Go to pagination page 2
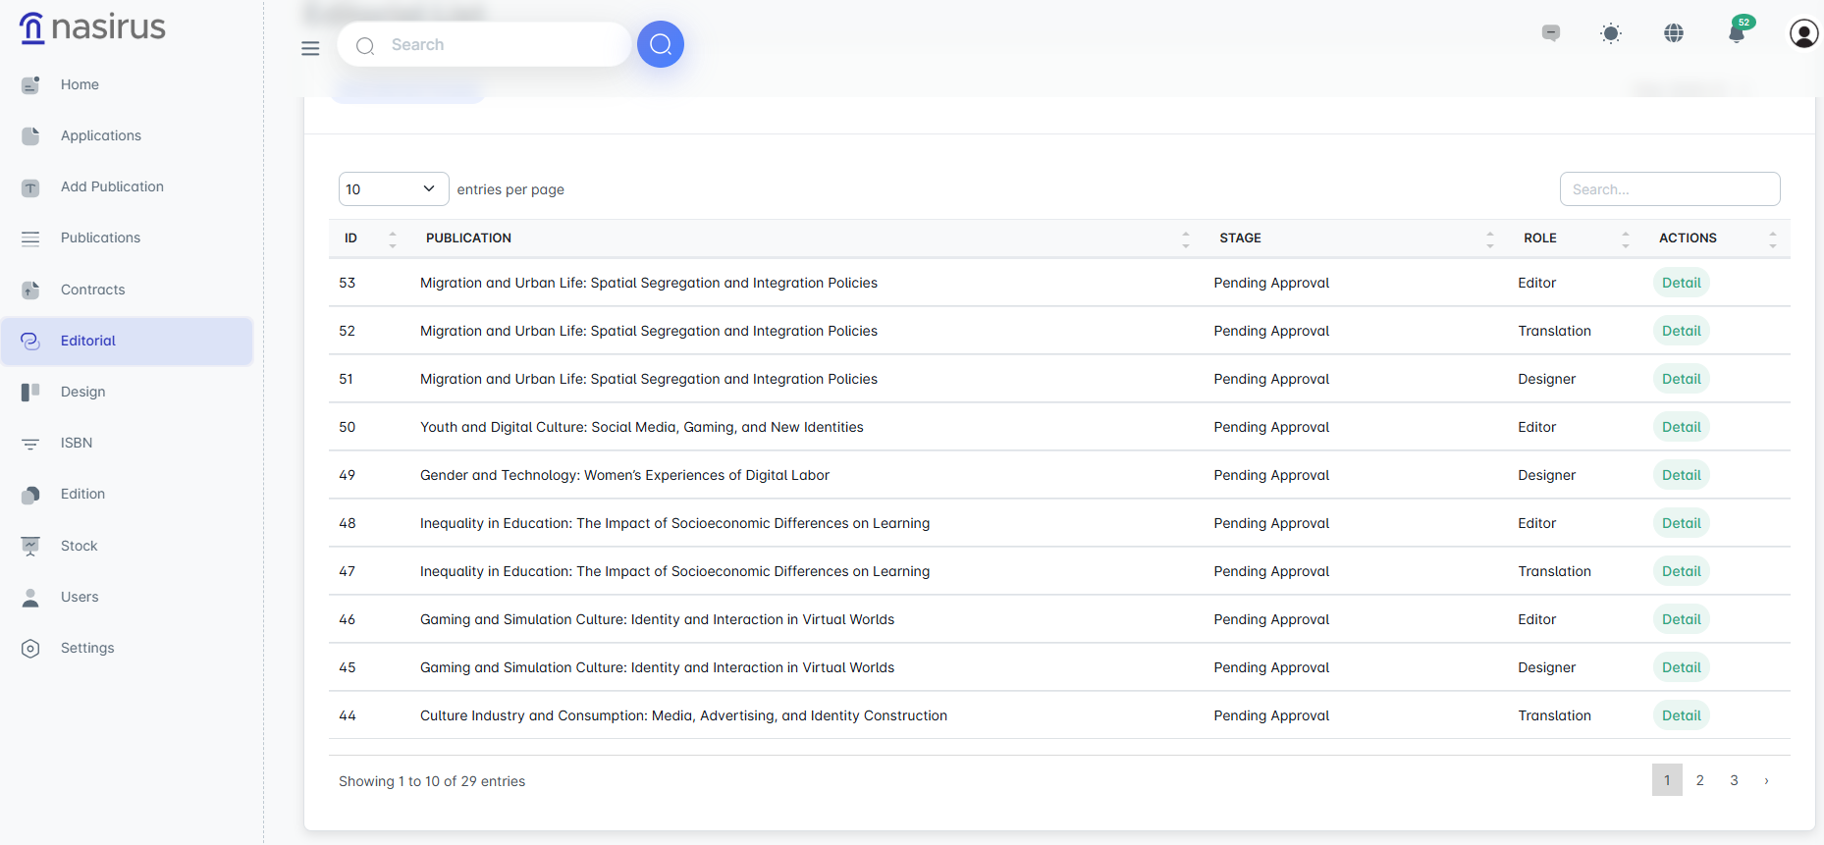 point(1700,780)
